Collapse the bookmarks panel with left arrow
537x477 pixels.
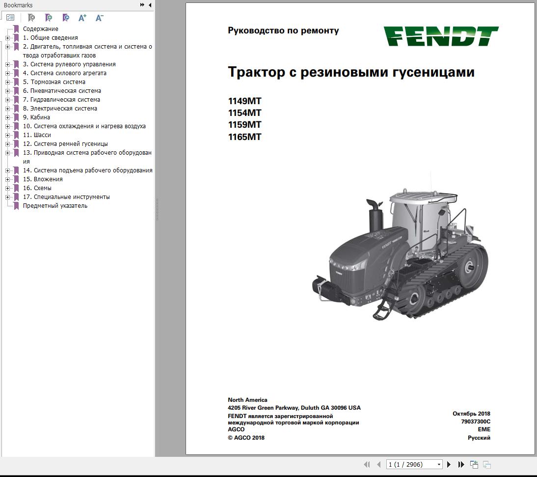[x=150, y=5]
